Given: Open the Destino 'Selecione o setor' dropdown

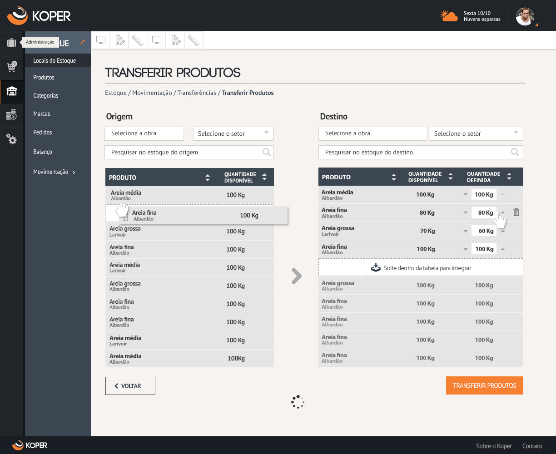Looking at the screenshot, I should 516,133.
